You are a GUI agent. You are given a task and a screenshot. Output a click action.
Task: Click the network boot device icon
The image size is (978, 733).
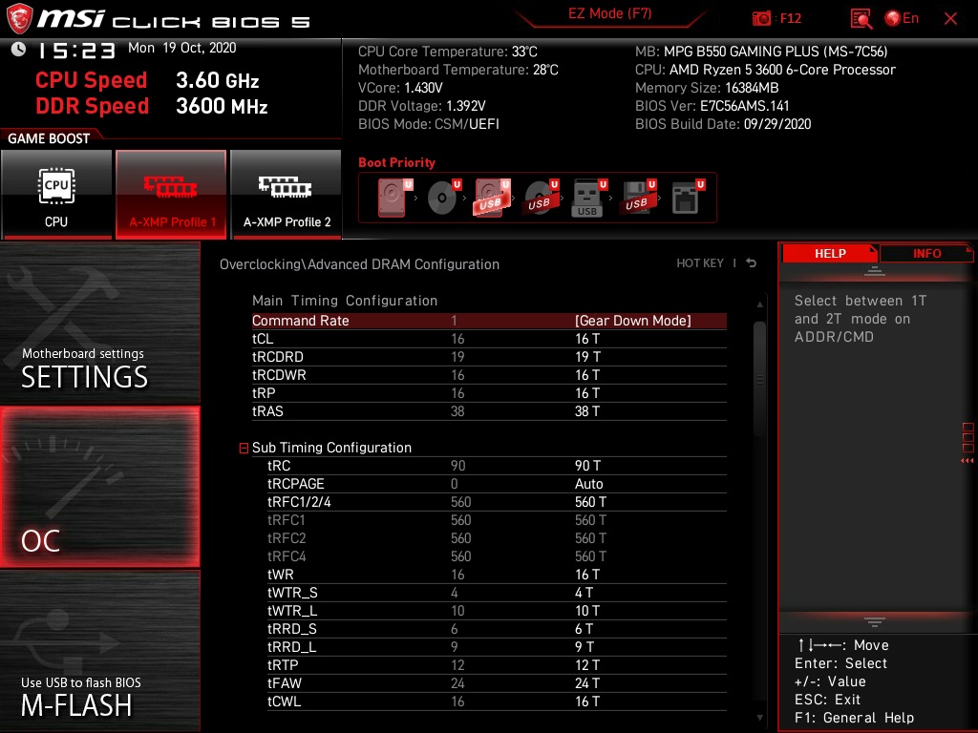[688, 198]
